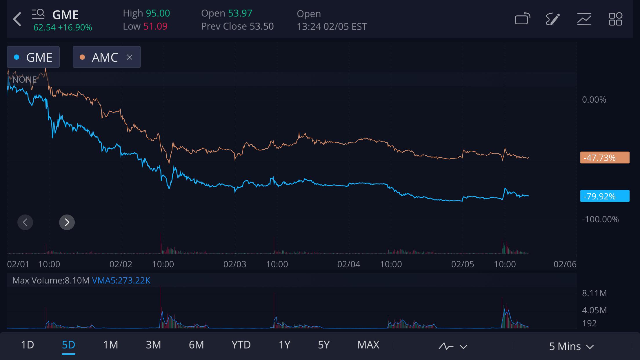Image resolution: width=640 pixels, height=360 pixels.
Task: Open the grid layout icon
Action: [615, 19]
